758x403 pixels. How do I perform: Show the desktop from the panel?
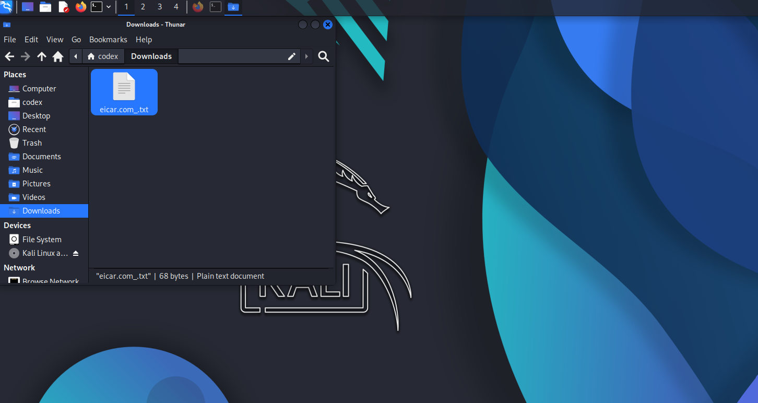point(28,7)
